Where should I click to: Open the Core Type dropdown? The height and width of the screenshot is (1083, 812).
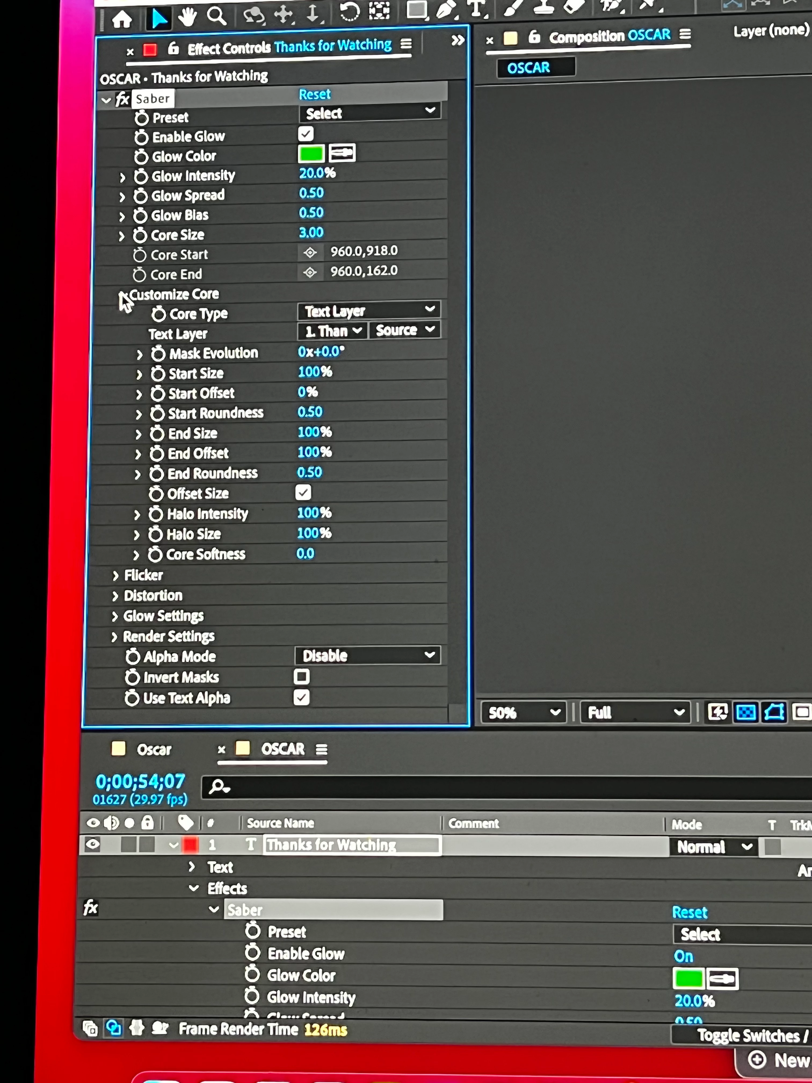(369, 311)
